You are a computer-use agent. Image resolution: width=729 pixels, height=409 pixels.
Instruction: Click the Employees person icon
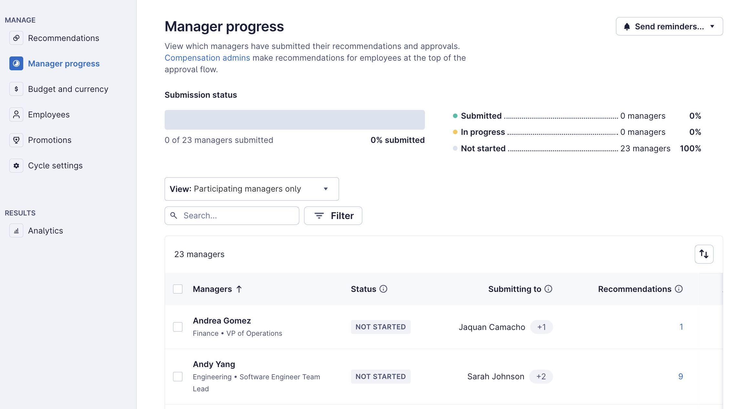16,115
